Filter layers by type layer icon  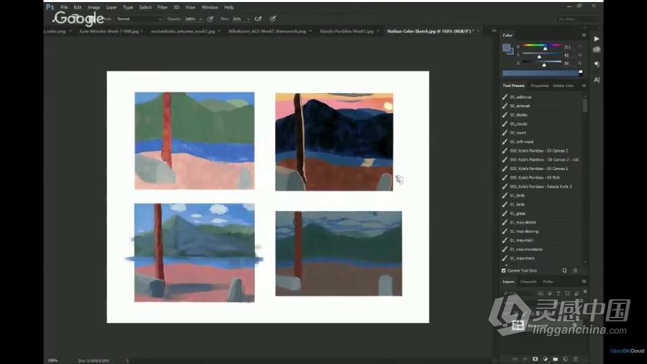[558, 293]
